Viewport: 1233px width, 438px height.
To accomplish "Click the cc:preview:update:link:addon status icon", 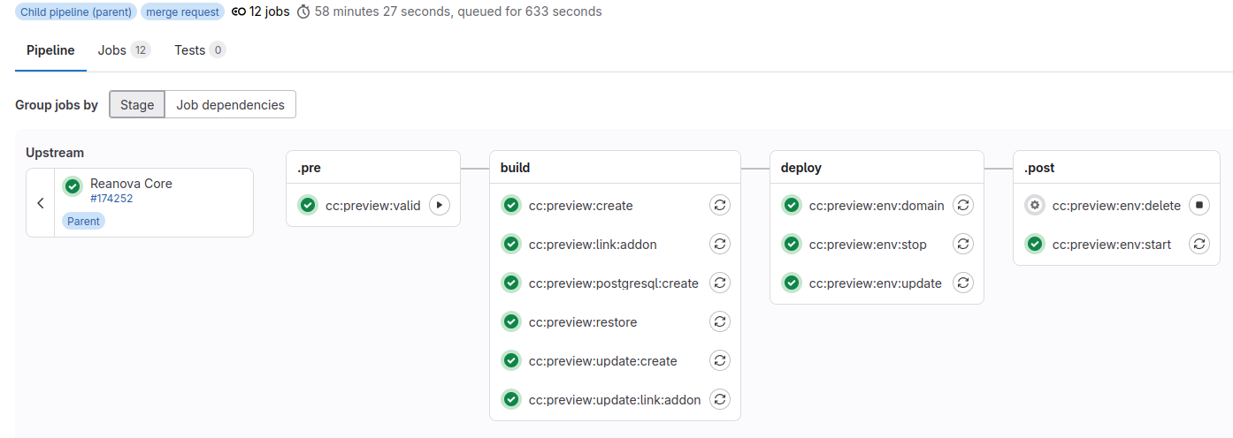I will [x=511, y=399].
